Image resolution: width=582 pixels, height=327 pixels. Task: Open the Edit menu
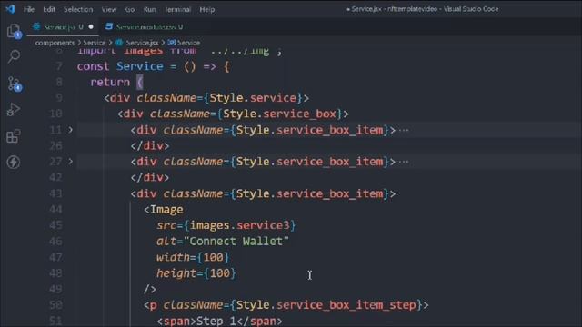click(x=49, y=9)
